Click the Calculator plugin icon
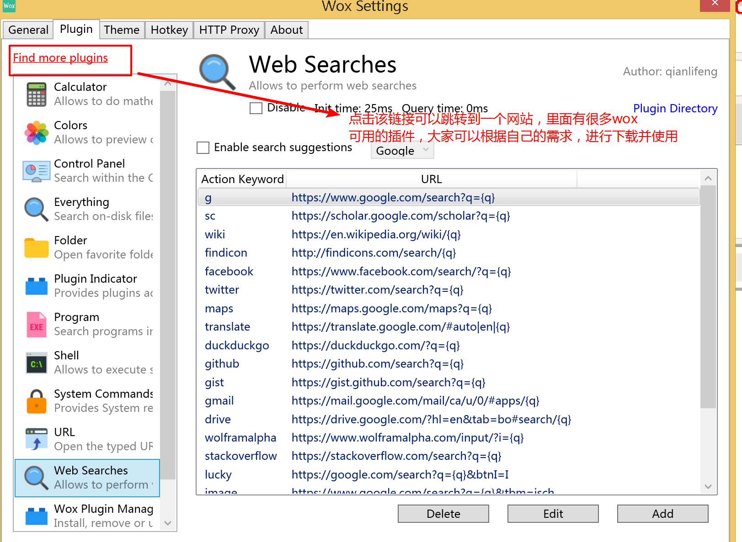Image resolution: width=742 pixels, height=542 pixels. click(x=37, y=94)
